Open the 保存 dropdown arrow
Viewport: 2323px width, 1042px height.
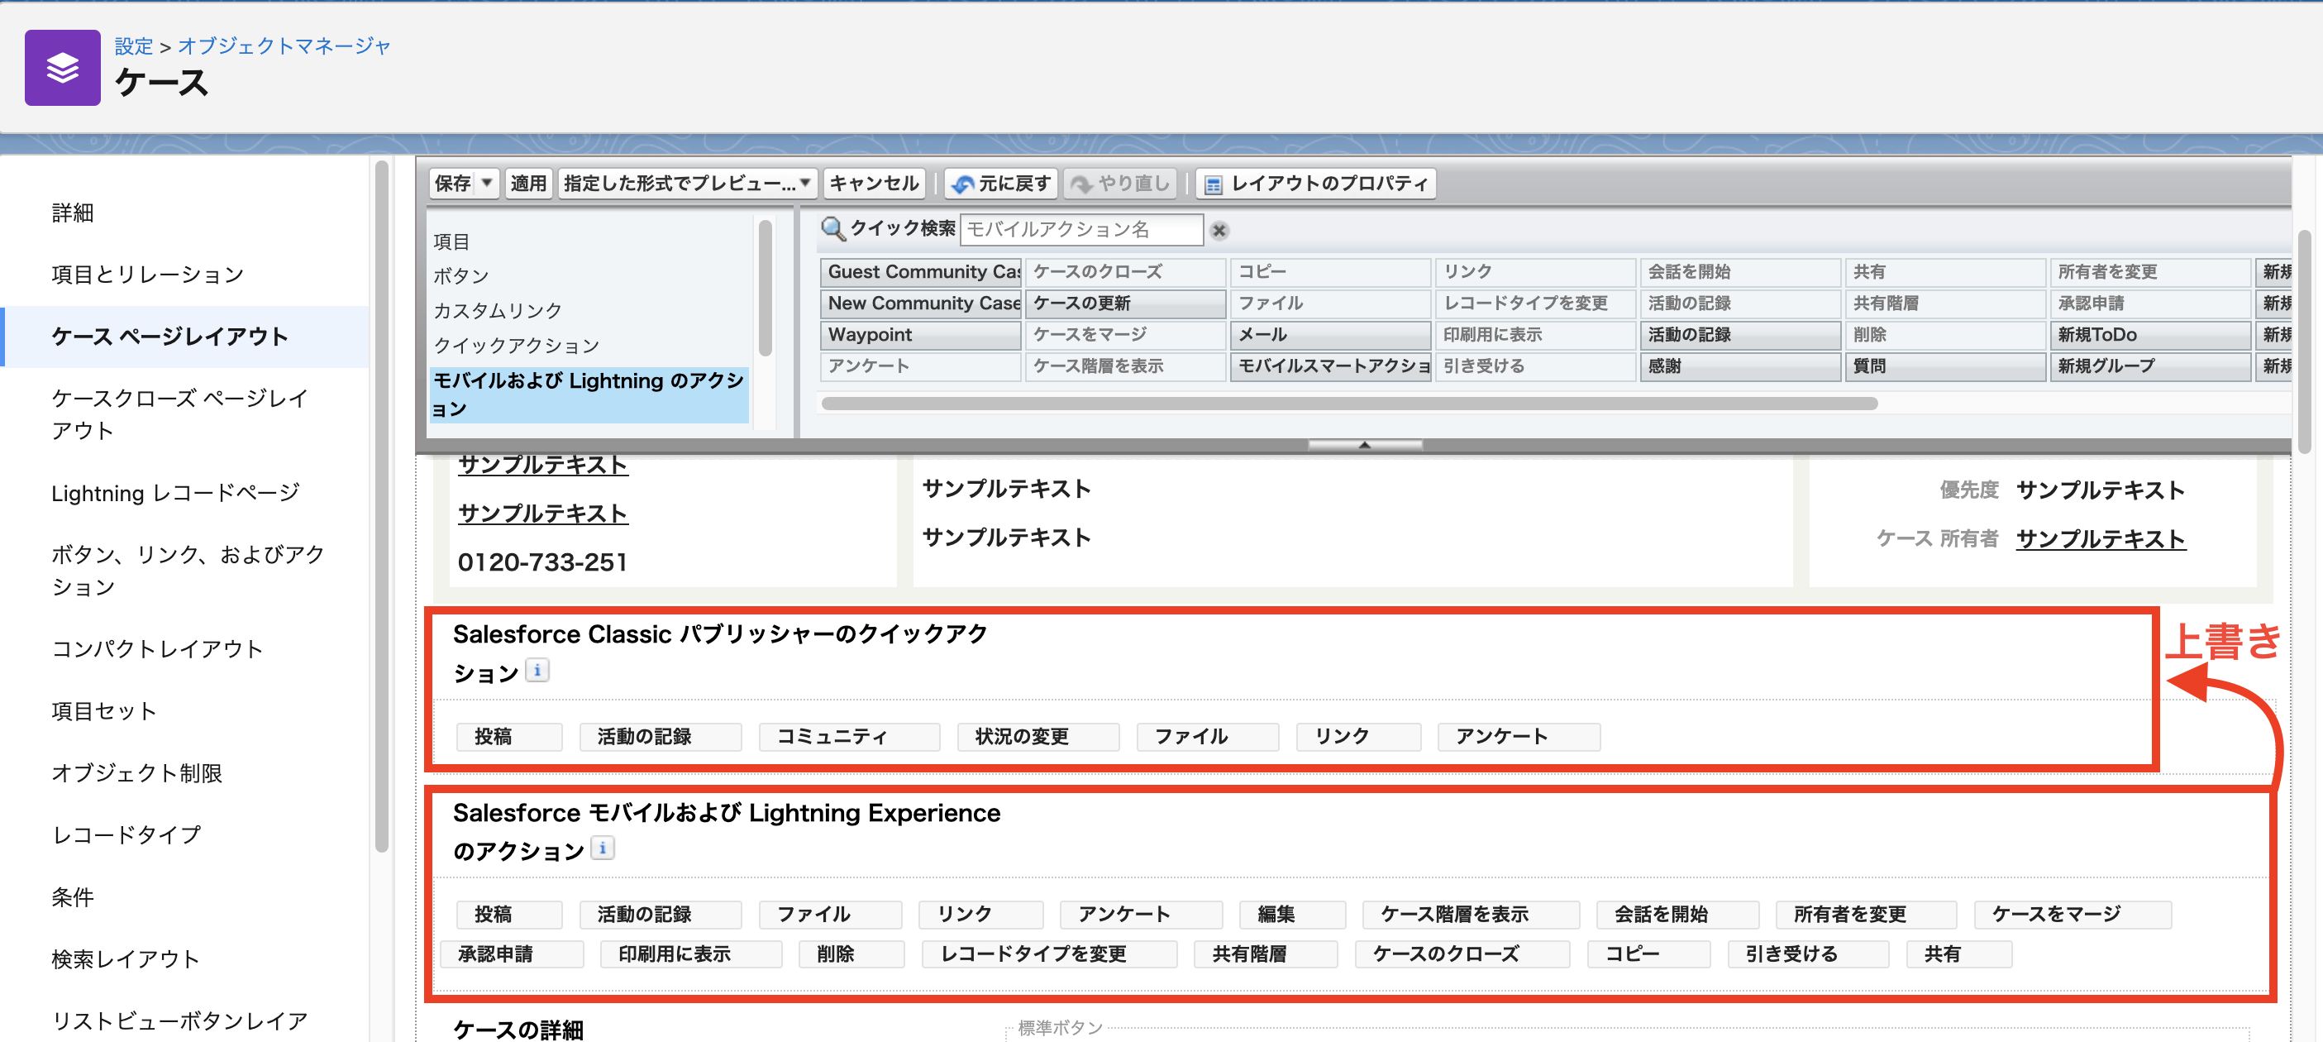point(484,183)
